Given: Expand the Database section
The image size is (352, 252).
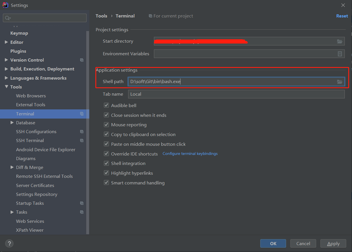Looking at the screenshot, I should coord(12,123).
